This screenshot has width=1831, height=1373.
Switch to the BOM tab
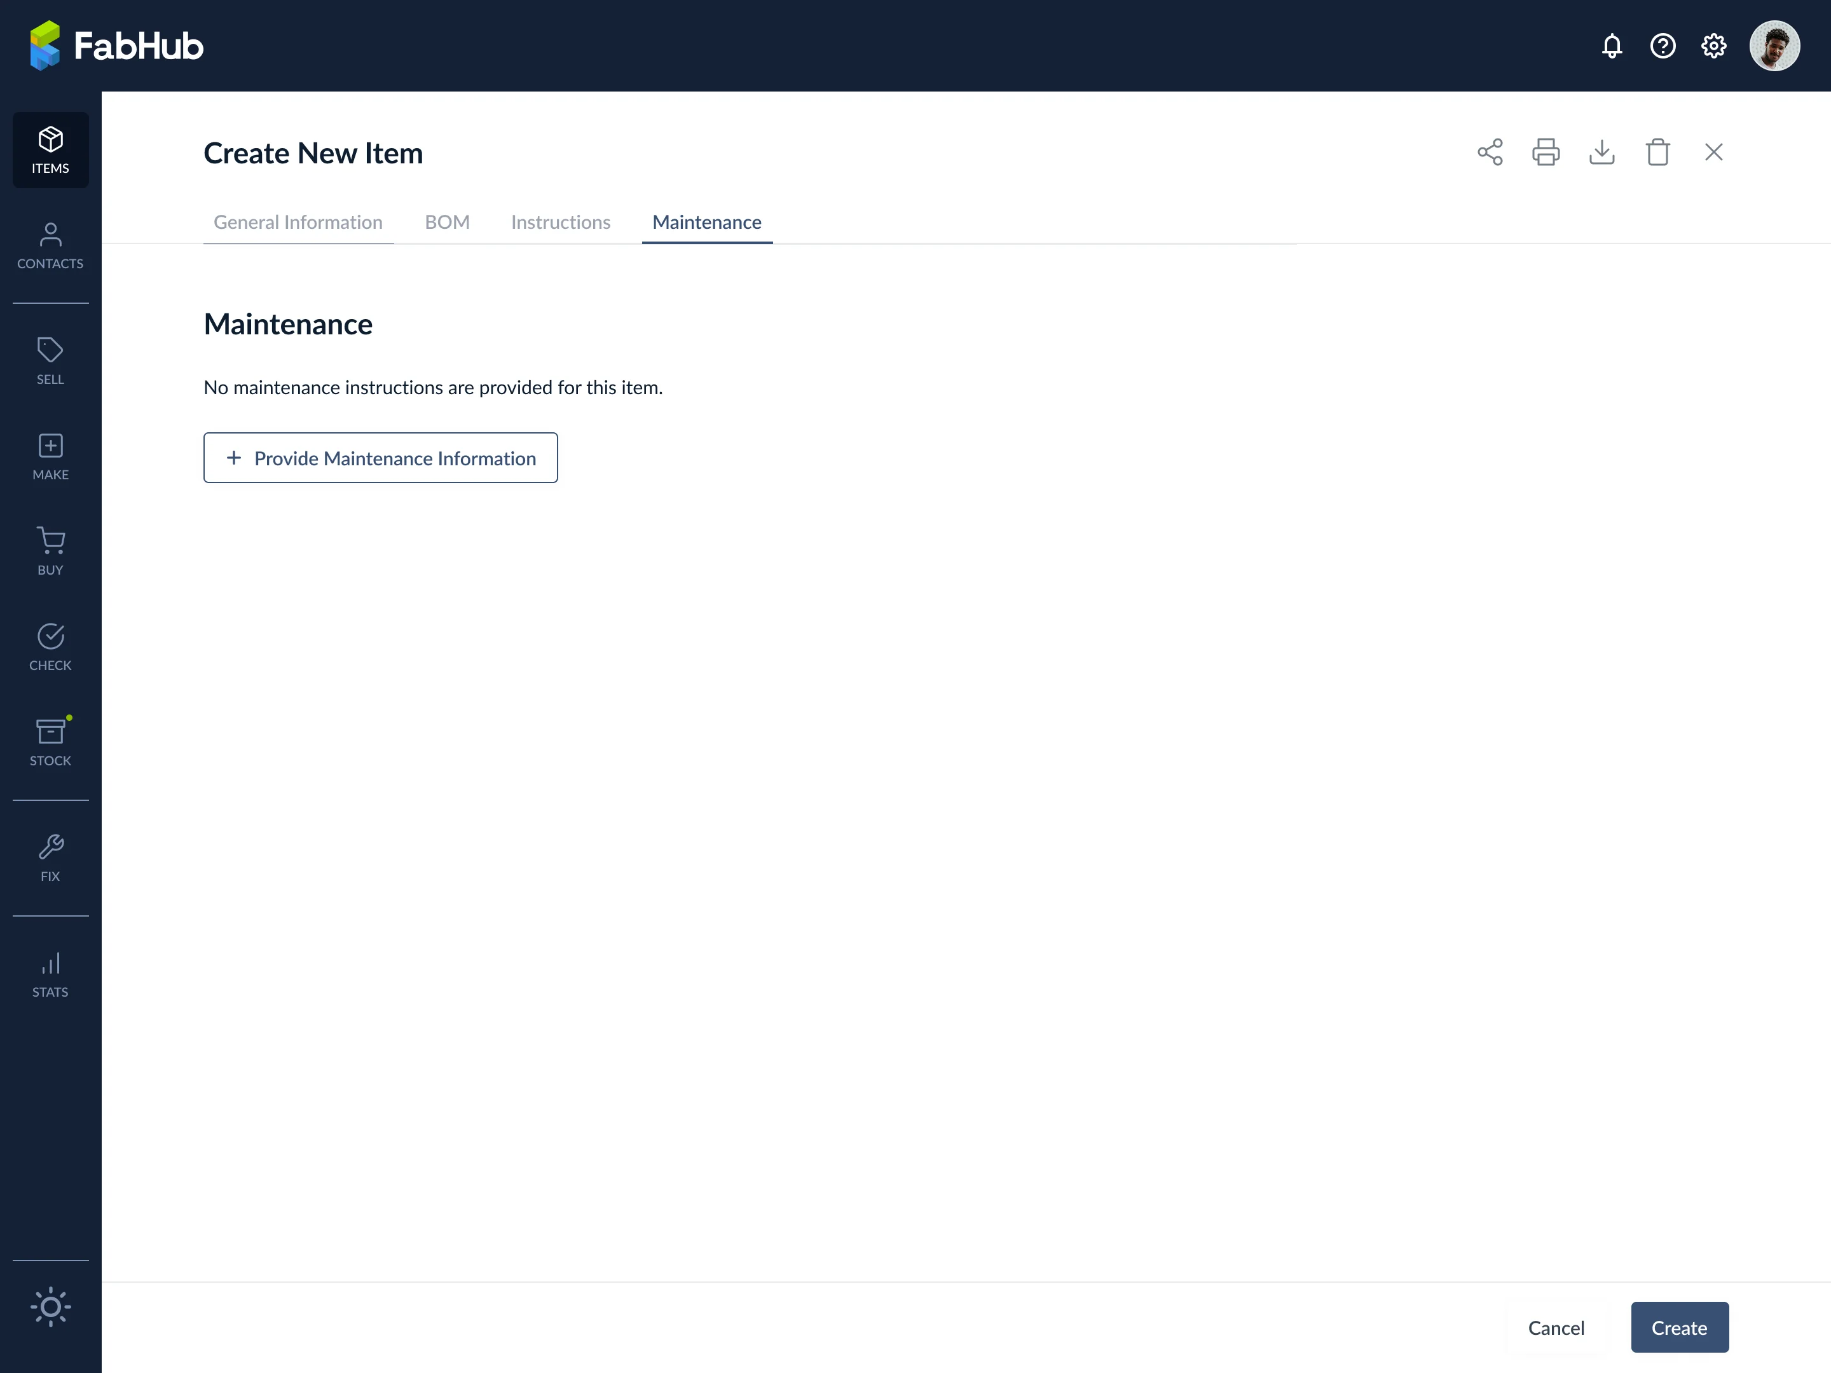tap(447, 222)
